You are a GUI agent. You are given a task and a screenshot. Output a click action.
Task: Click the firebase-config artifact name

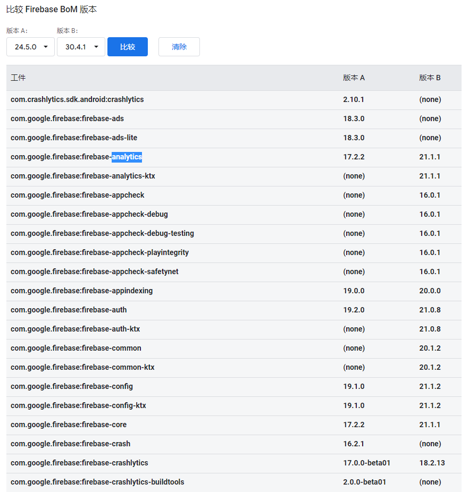coord(72,387)
